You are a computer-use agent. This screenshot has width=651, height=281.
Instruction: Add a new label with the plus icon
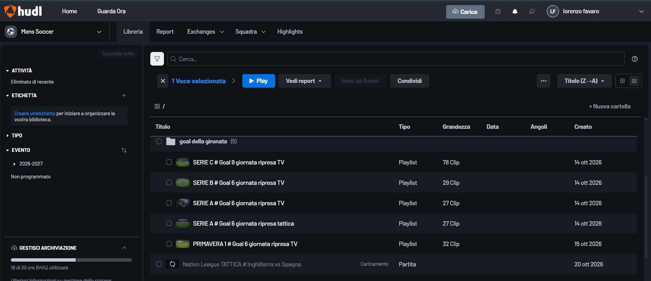(124, 95)
